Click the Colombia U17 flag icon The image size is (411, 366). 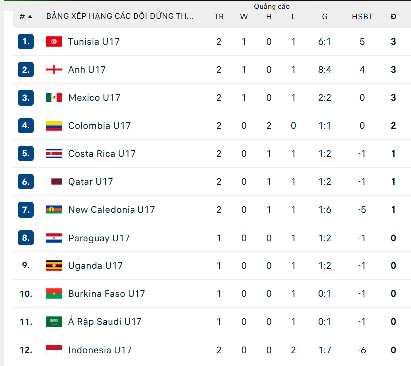pyautogui.click(x=54, y=126)
